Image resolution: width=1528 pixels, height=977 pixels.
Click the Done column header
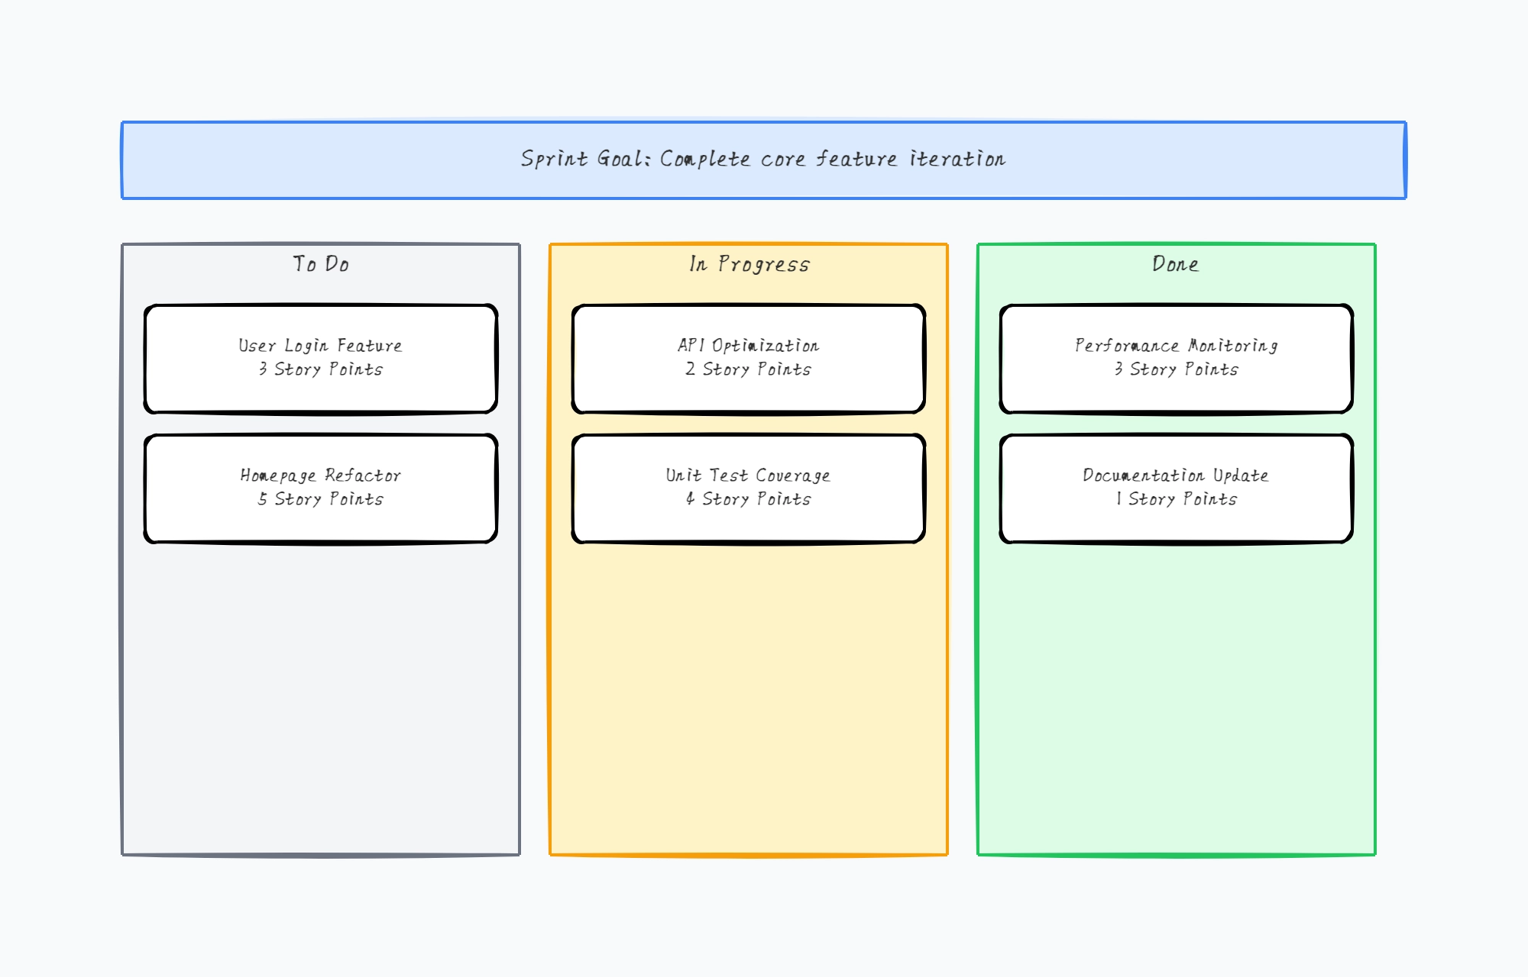(x=1176, y=264)
